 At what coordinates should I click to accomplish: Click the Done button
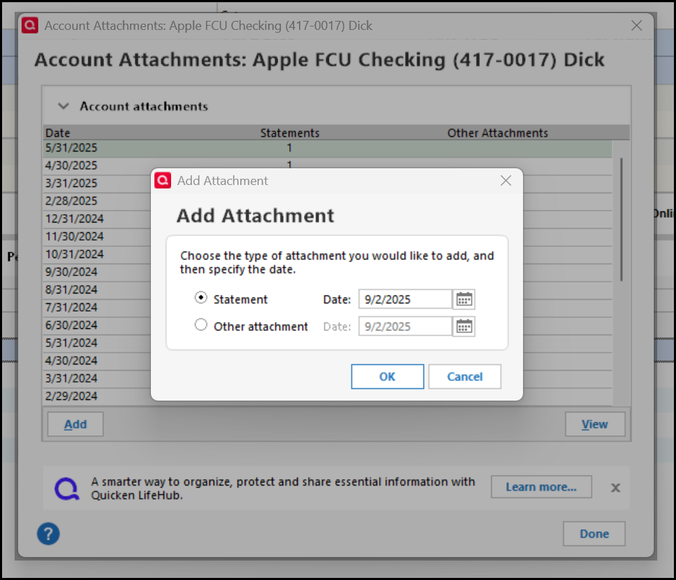pos(594,534)
